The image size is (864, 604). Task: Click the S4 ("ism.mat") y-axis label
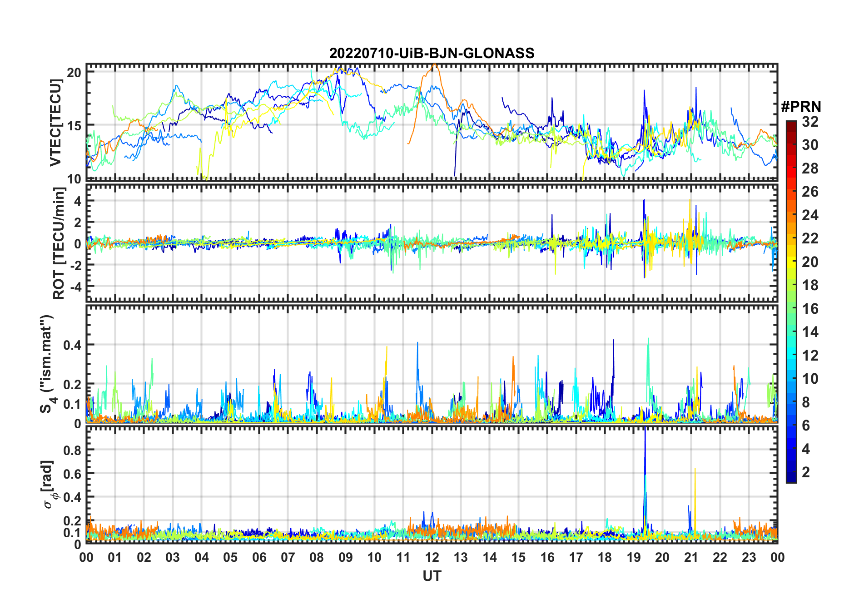[x=47, y=364]
